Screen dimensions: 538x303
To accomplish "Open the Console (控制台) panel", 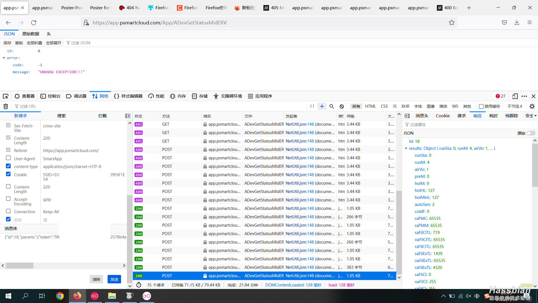I will click(50, 96).
